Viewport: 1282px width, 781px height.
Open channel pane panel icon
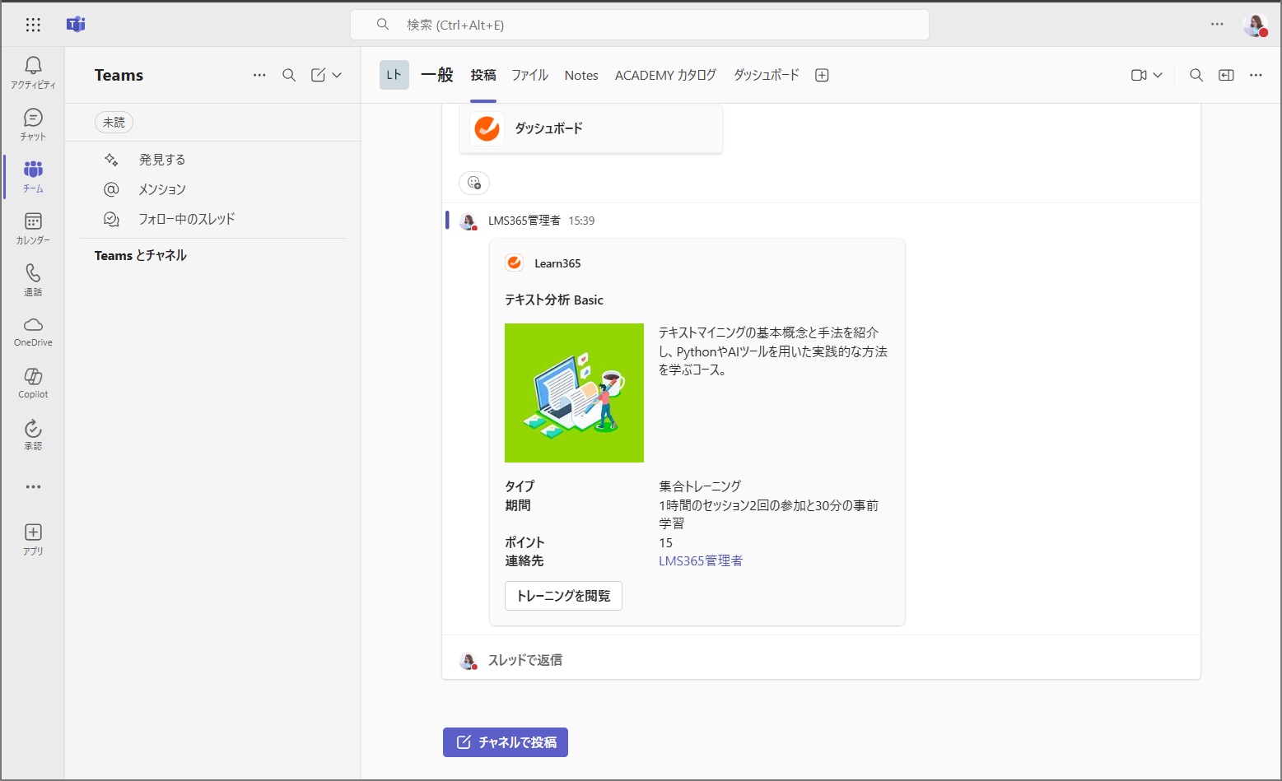click(x=1226, y=75)
